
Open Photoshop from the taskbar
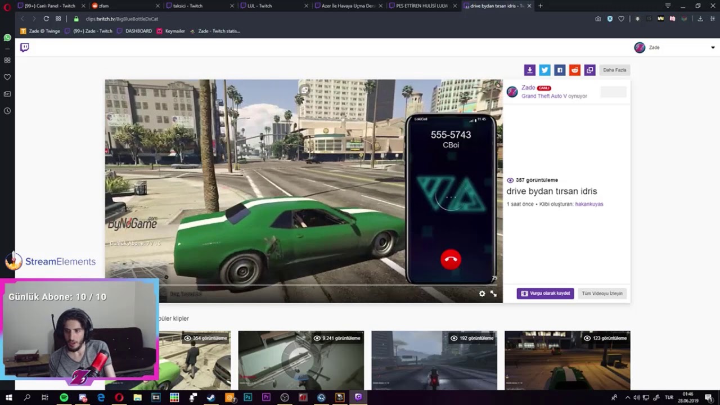[x=248, y=398]
